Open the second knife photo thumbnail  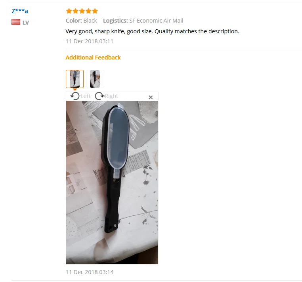point(95,79)
